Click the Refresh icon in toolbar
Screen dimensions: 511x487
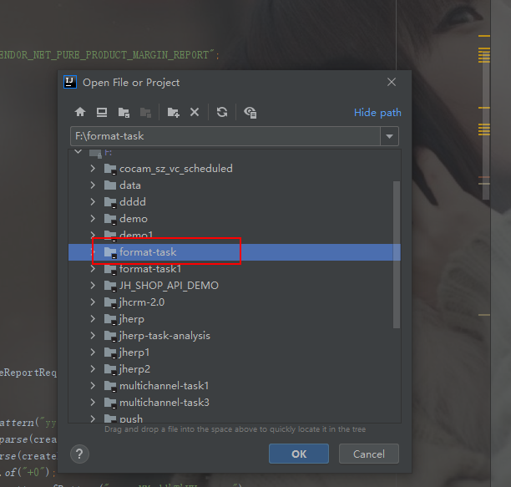point(222,112)
